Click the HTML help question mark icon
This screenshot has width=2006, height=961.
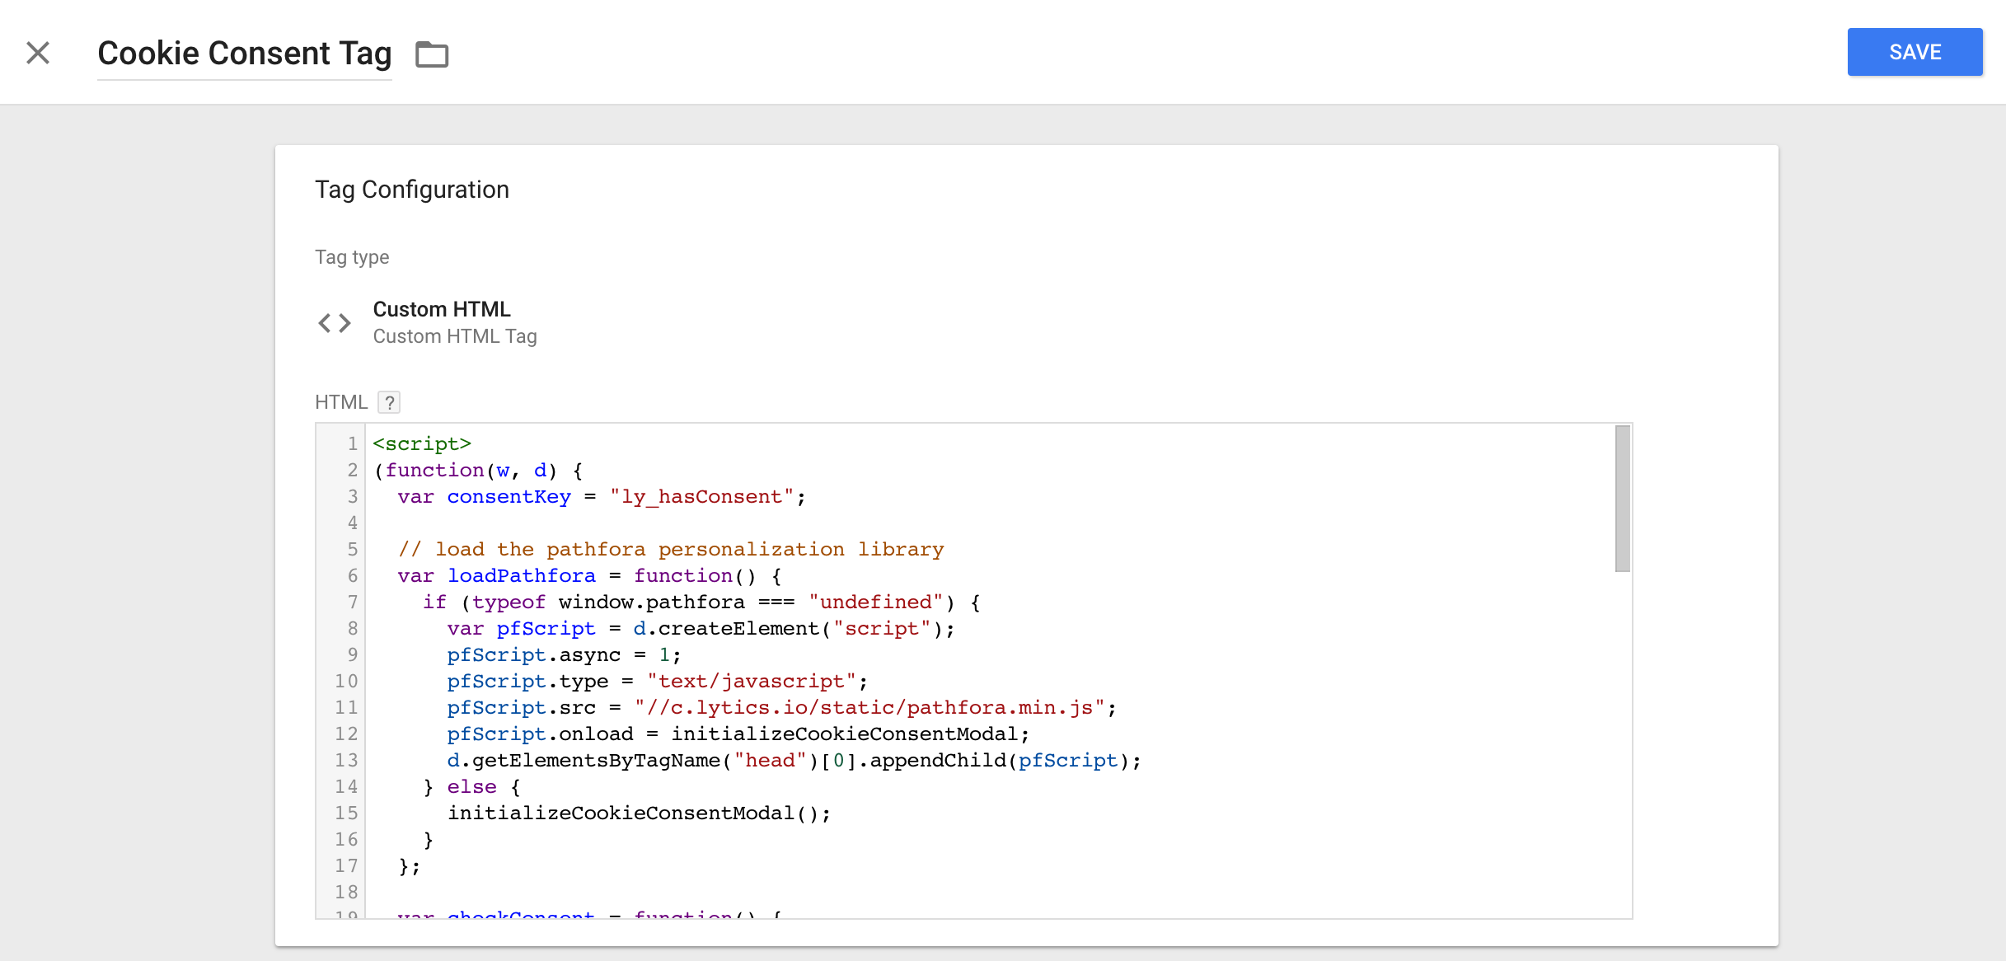pyautogui.click(x=389, y=402)
